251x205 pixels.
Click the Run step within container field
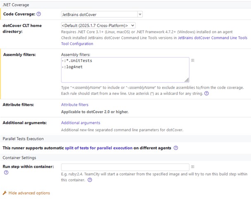pos(125,167)
